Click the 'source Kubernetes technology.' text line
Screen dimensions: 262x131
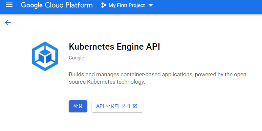coord(107,82)
